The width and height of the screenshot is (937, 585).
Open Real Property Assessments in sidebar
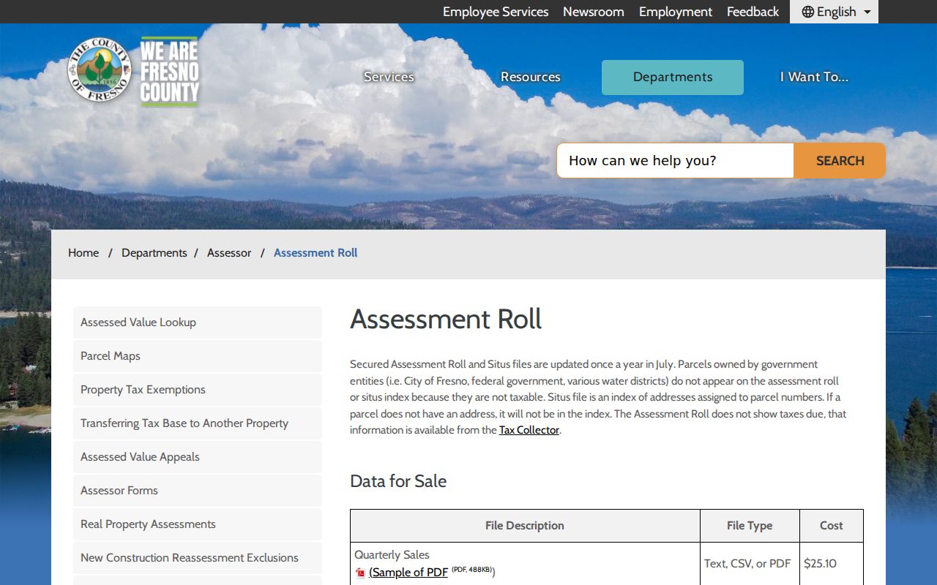198,524
